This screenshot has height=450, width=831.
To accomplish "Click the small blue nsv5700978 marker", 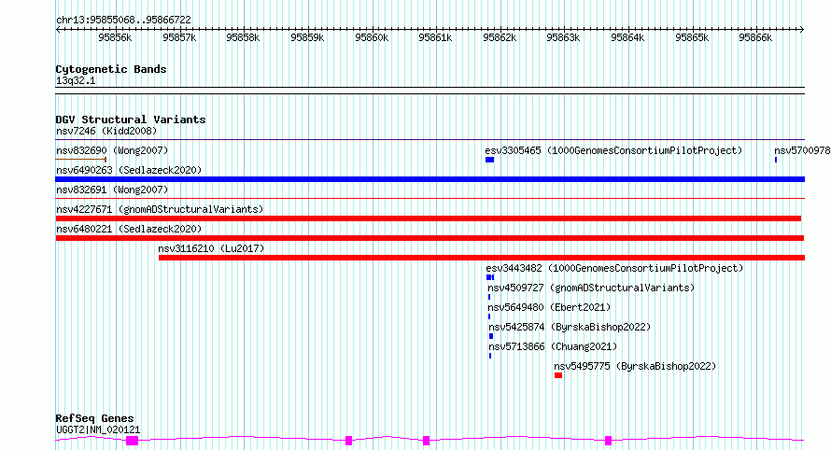I will [x=776, y=160].
